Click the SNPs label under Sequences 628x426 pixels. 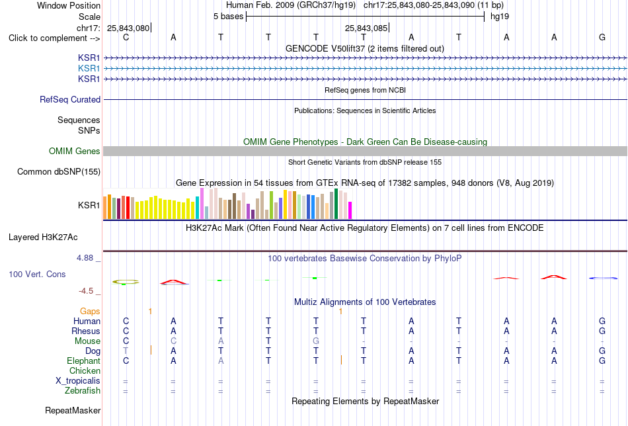coord(89,130)
